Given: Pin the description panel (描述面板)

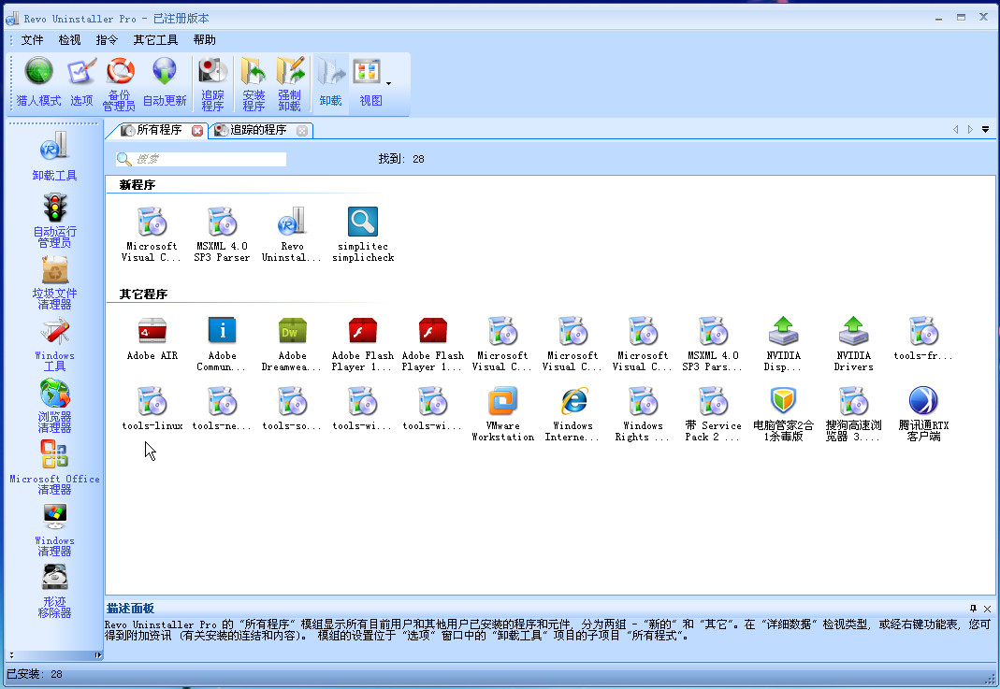Looking at the screenshot, I should pos(973,609).
